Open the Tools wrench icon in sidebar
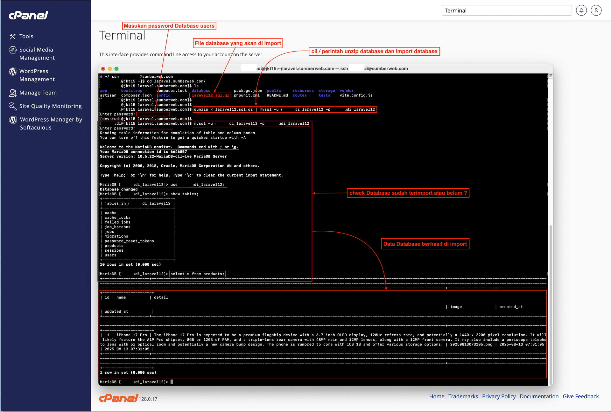This screenshot has width=611, height=412. click(x=12, y=36)
